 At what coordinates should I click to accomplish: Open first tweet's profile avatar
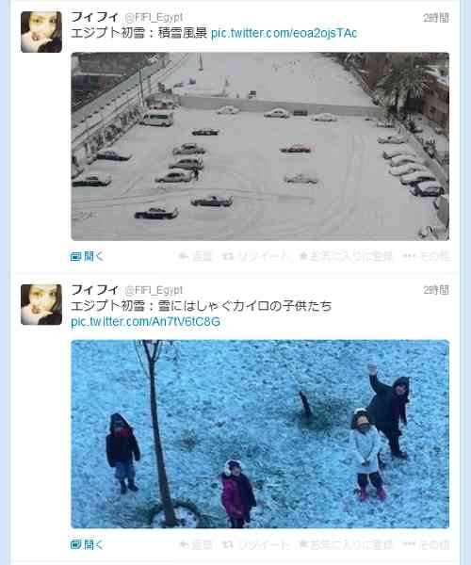coord(41,32)
